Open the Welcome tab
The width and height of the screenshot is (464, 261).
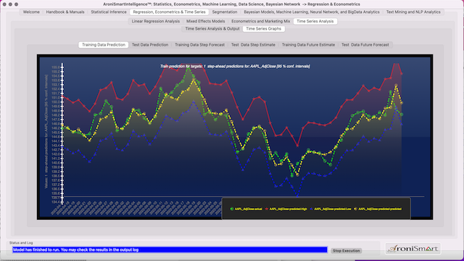pos(31,12)
